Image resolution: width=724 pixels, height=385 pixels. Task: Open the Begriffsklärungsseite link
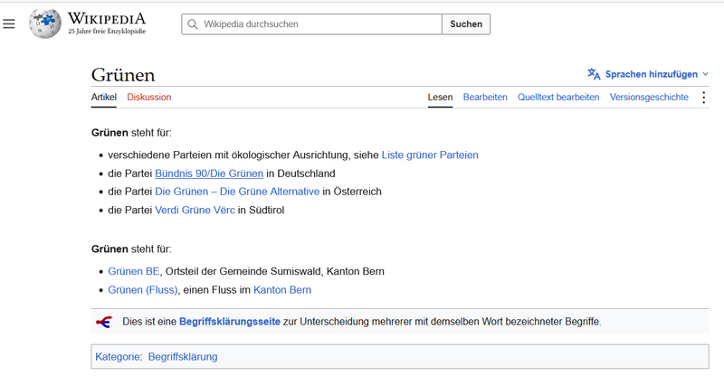(230, 322)
